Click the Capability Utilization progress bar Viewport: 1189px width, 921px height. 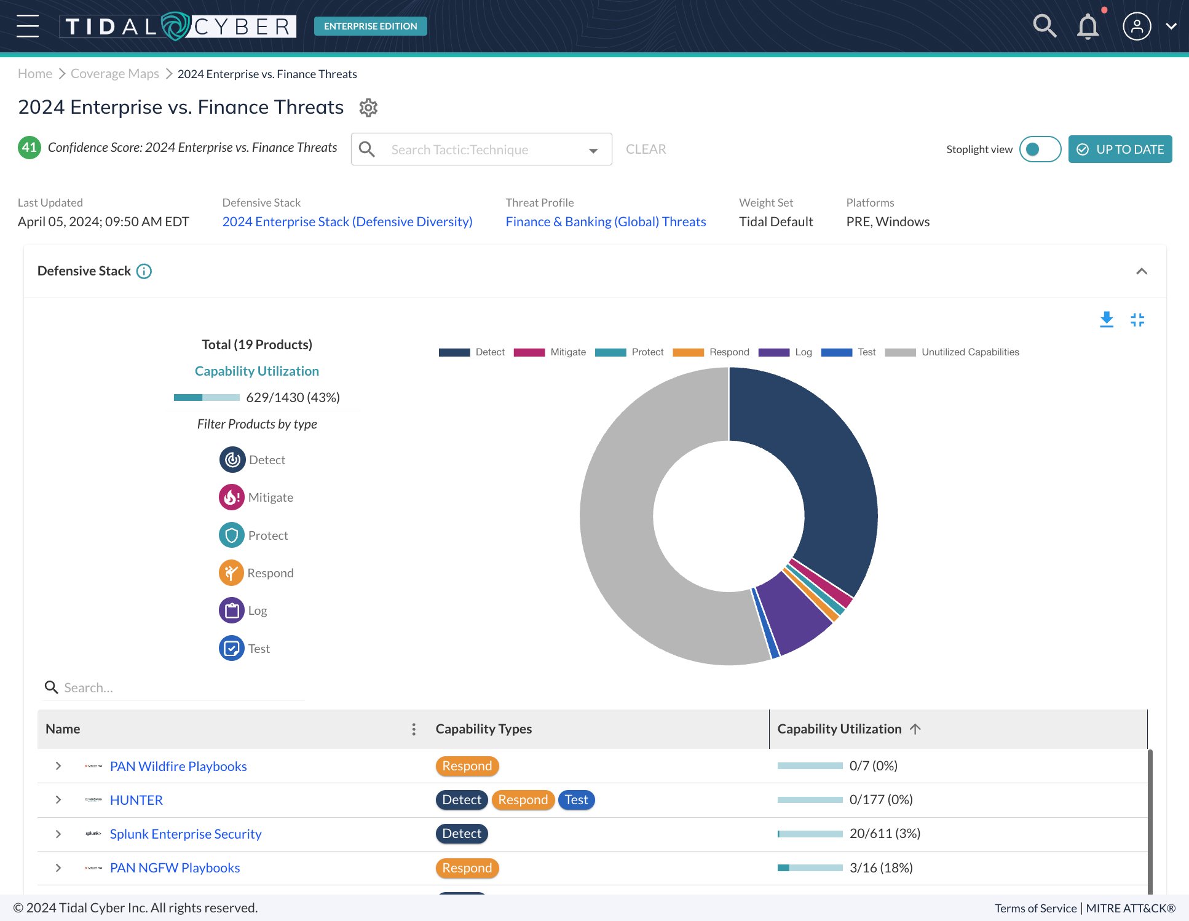207,397
